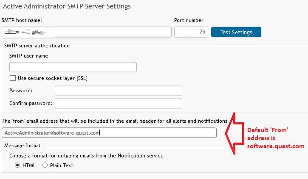
Task: Enable the Use secure socket layer checkbox
Action: coord(13,78)
